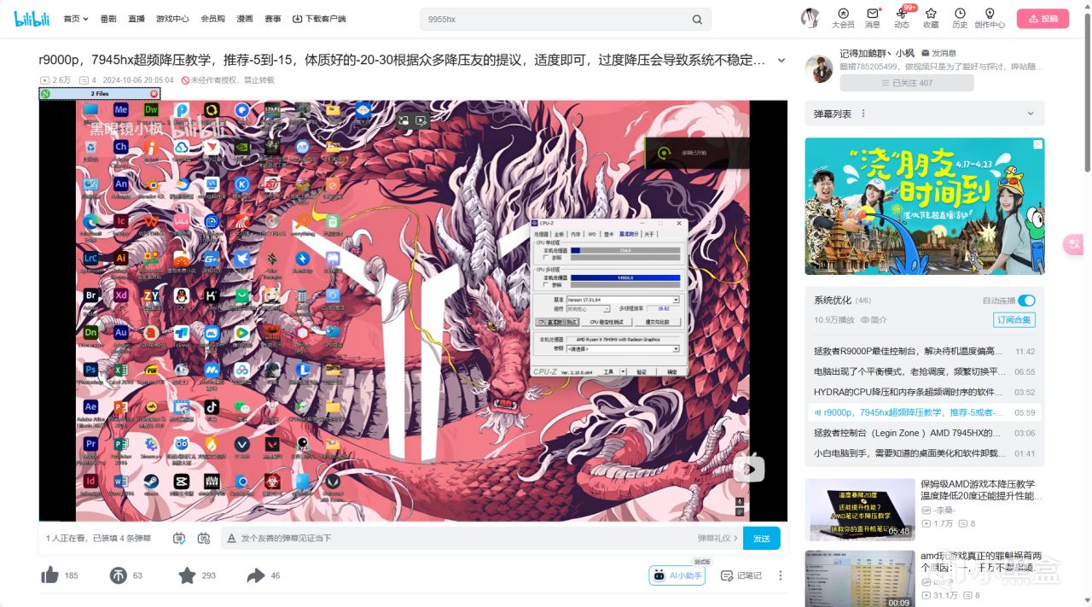This screenshot has height=607, width=1092.
Task: Click the 订阅合集 button
Action: coord(1014,320)
